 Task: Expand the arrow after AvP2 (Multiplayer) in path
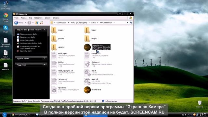[89, 23]
